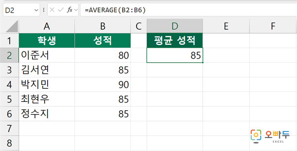Cancel entry with the X icon

point(52,10)
